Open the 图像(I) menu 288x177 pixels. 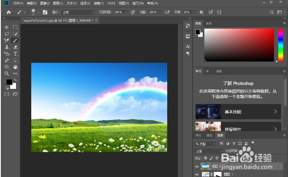(x=45, y=3)
